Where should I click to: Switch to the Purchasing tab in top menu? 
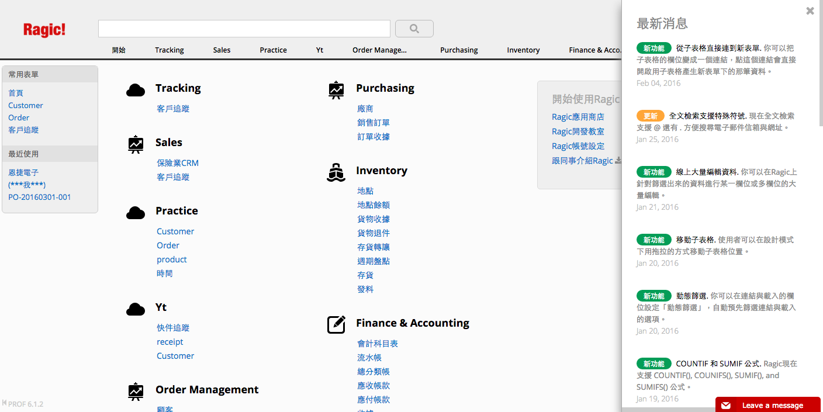coord(459,50)
